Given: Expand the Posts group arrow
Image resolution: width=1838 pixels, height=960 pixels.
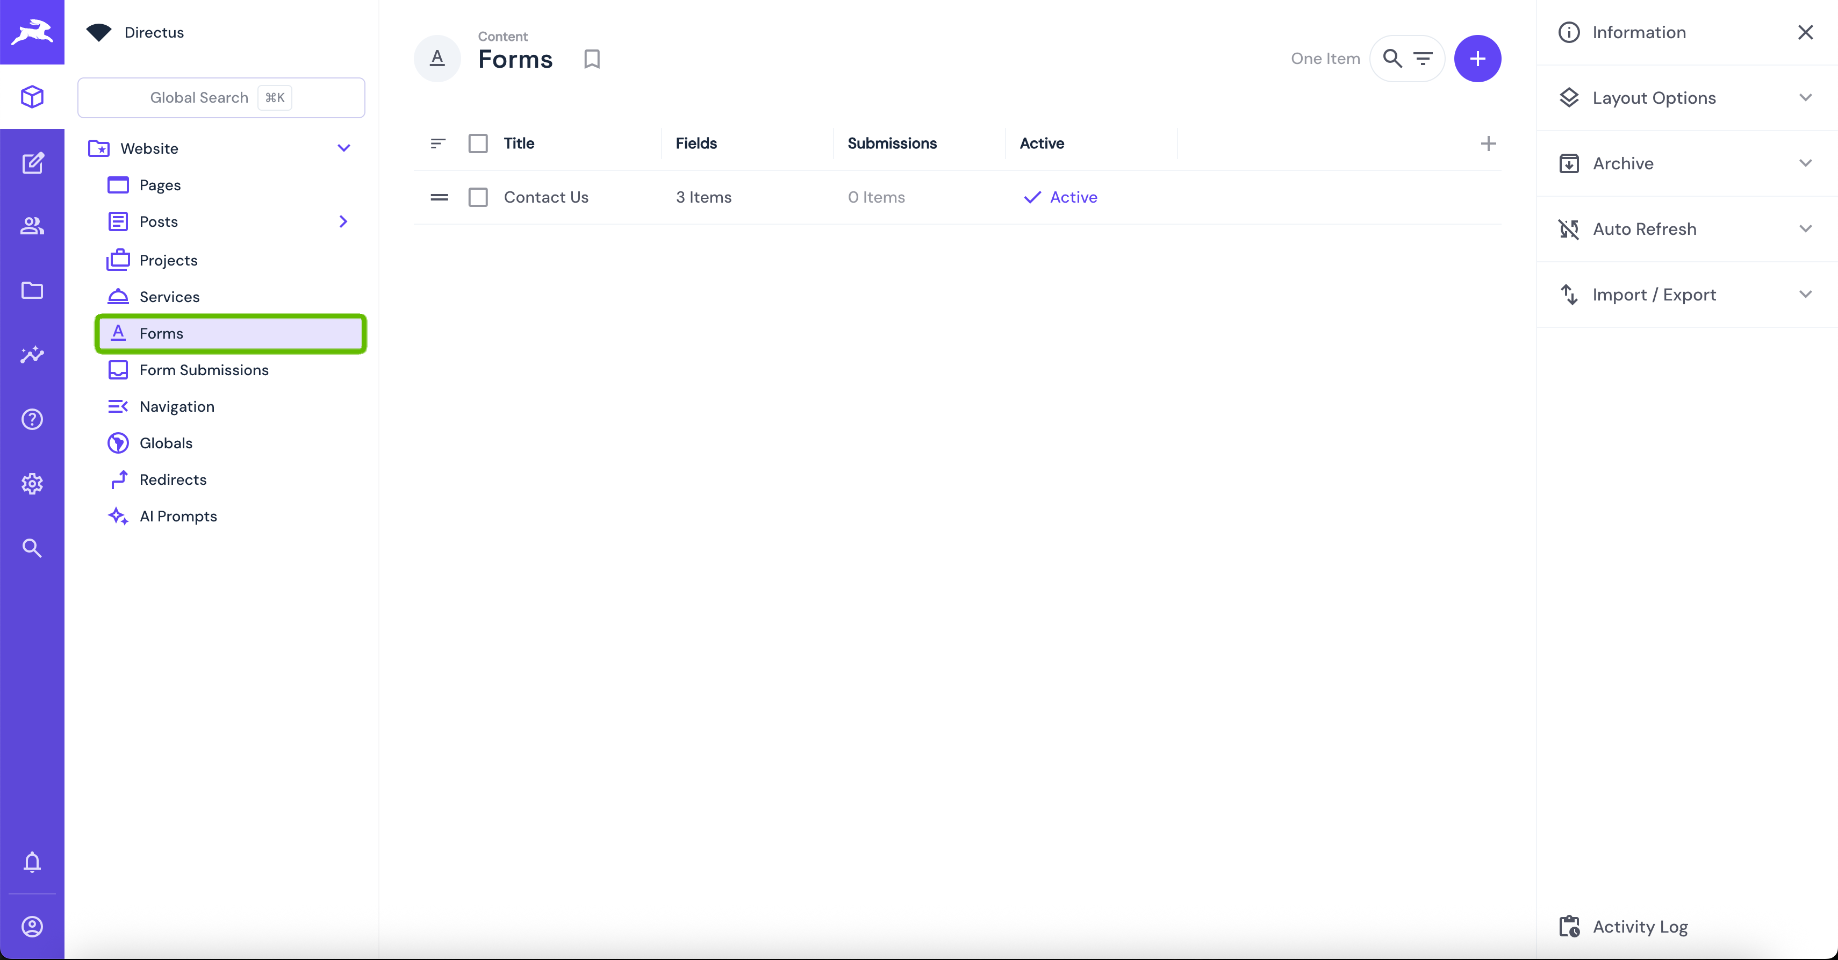Looking at the screenshot, I should (343, 222).
